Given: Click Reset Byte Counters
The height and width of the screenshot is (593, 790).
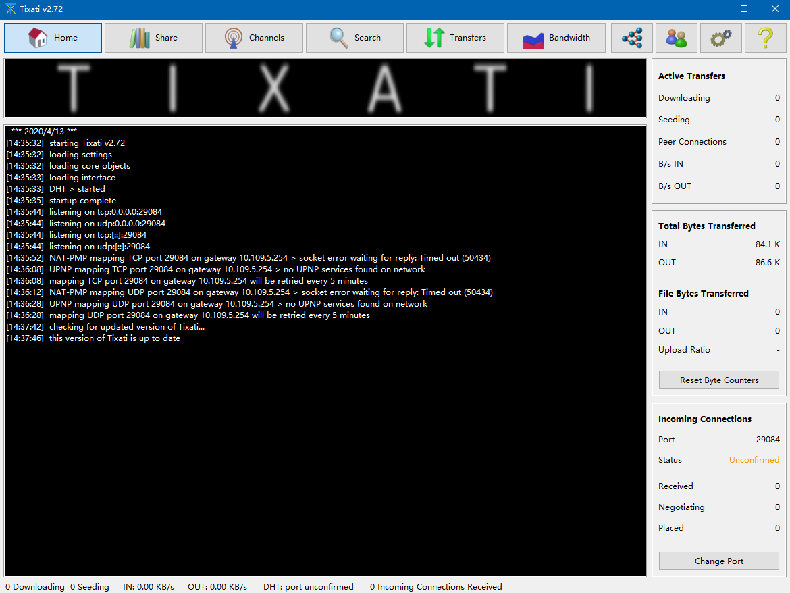Looking at the screenshot, I should click(718, 380).
